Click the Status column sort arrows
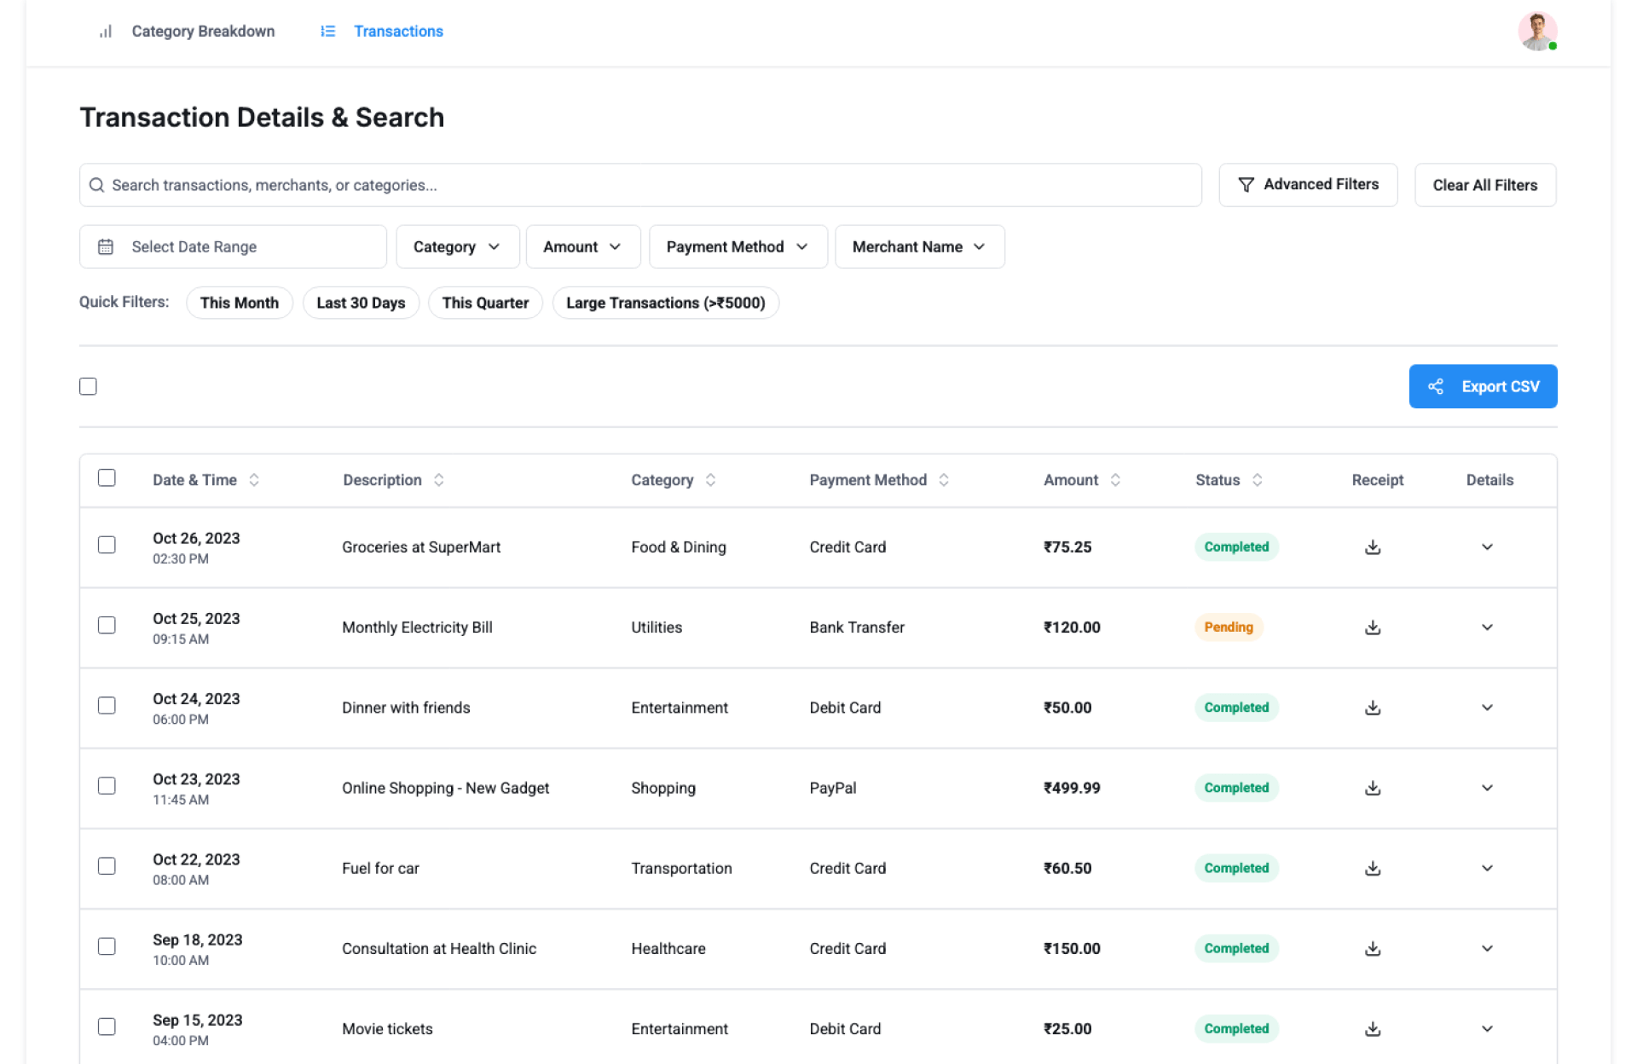Viewport: 1637px width, 1064px height. (x=1257, y=480)
